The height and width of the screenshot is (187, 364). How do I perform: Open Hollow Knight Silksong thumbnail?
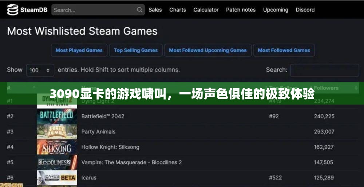coord(57,147)
